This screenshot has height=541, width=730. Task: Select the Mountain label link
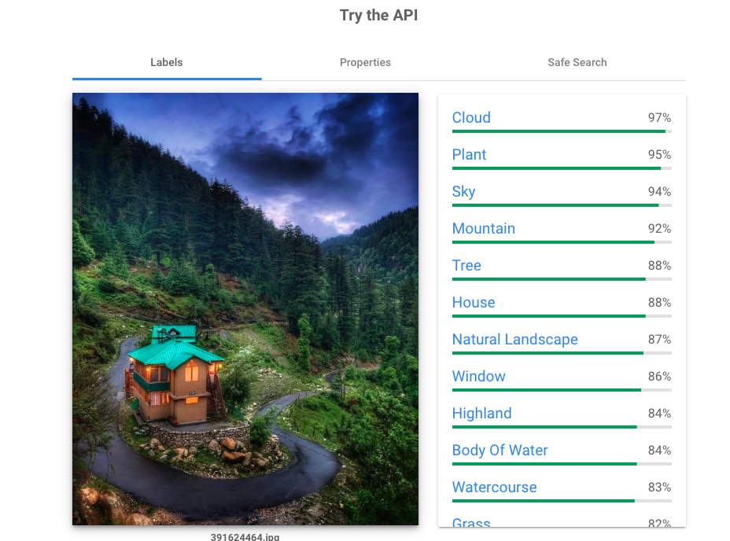[483, 229]
